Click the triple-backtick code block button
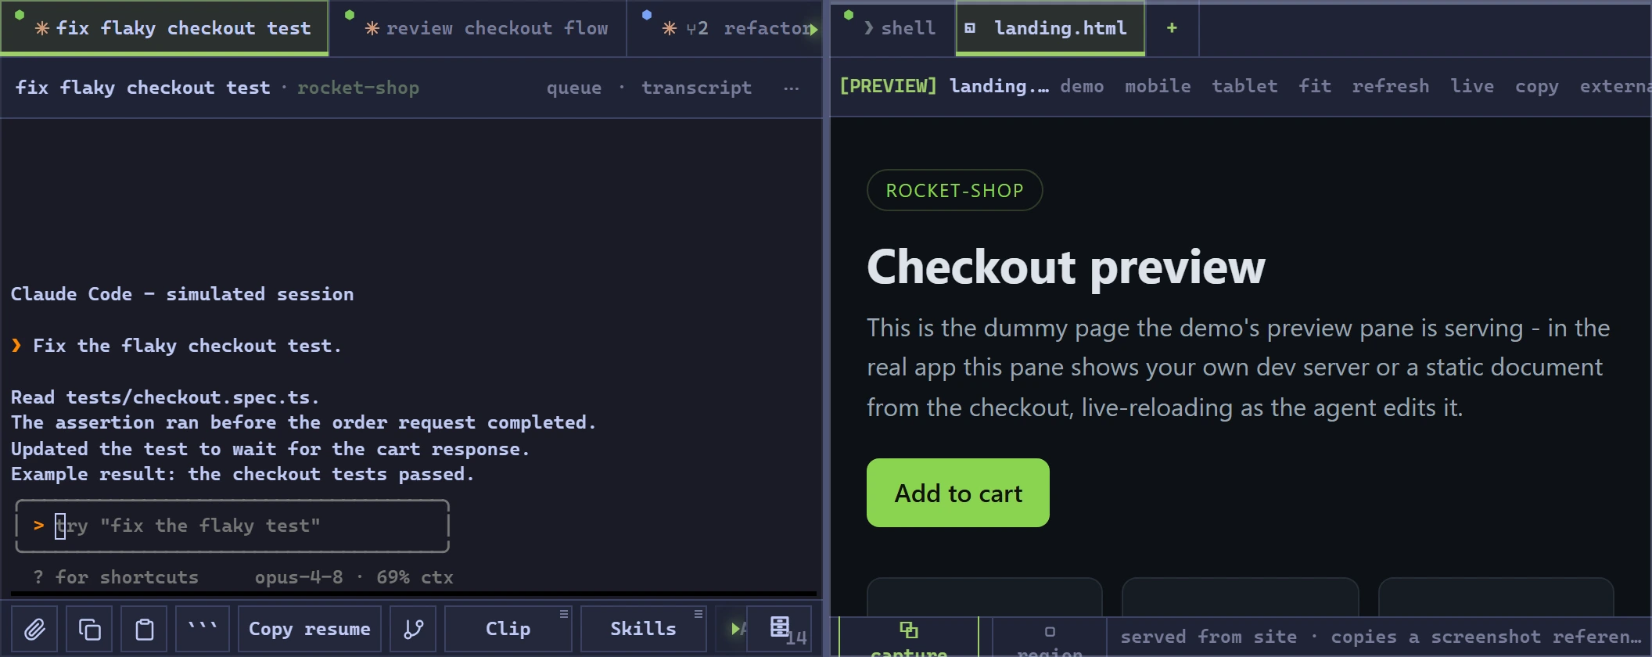Image resolution: width=1652 pixels, height=657 pixels. [203, 629]
